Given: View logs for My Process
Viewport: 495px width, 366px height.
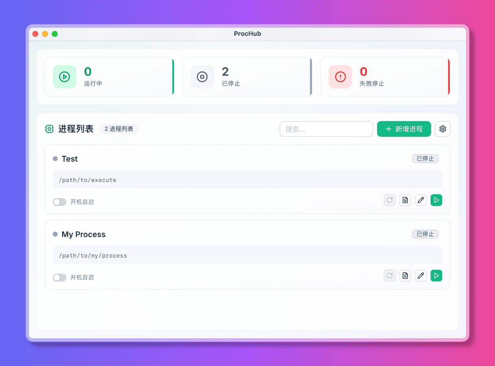Looking at the screenshot, I should point(405,276).
